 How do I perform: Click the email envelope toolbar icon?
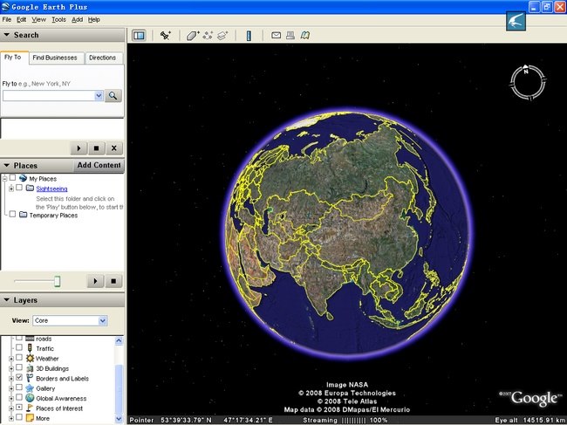[276, 36]
